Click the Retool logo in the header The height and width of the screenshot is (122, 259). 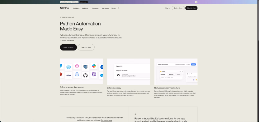pyautogui.click(x=64, y=8)
